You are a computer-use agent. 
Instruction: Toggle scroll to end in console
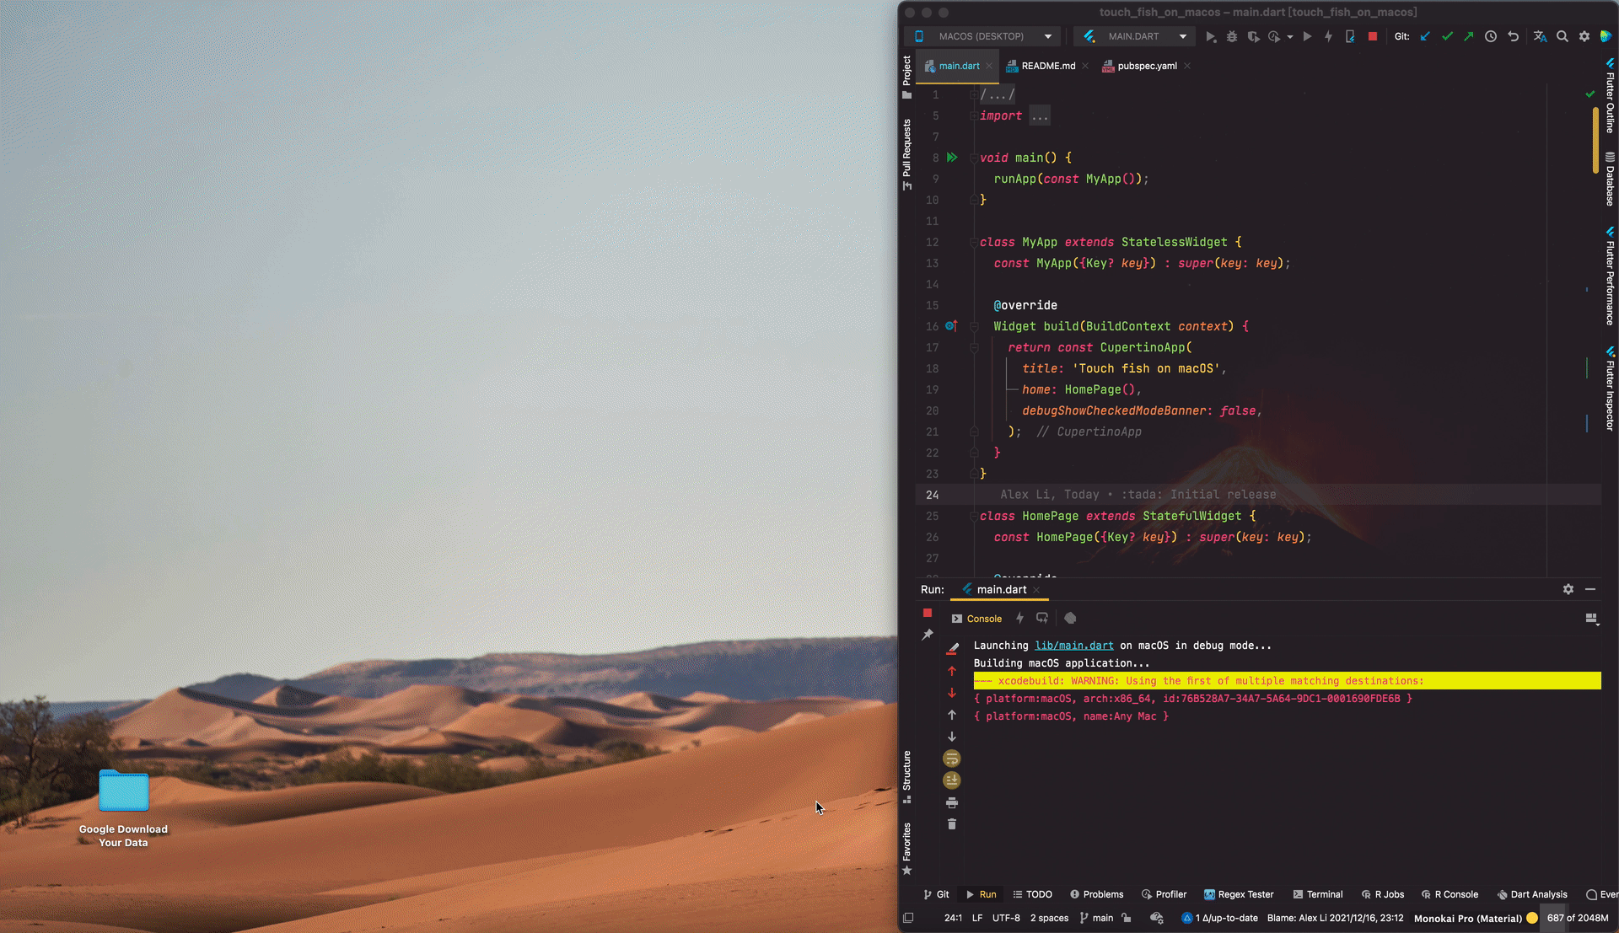[x=952, y=780]
